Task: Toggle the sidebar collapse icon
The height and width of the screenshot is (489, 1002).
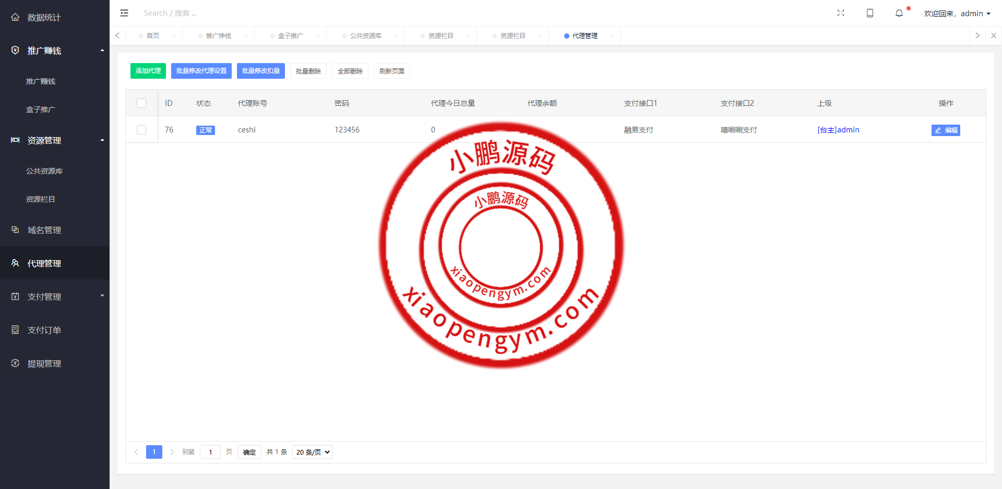Action: coord(124,13)
